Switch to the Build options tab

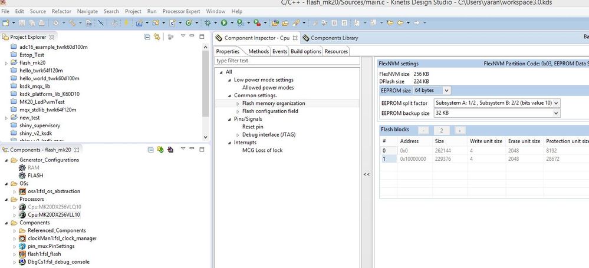(306, 51)
